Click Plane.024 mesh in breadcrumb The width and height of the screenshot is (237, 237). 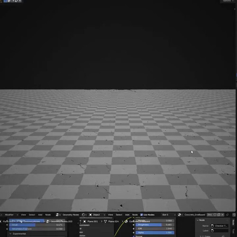click(x=113, y=221)
